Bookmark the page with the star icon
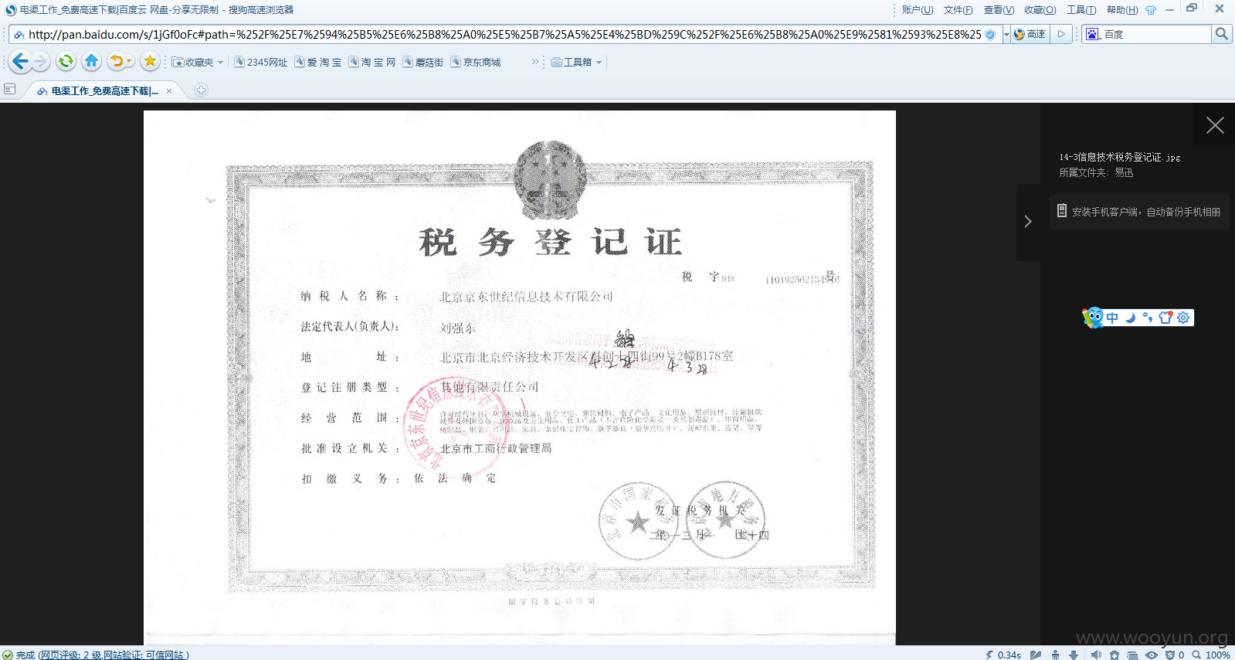This screenshot has height=660, width=1235. tap(151, 61)
